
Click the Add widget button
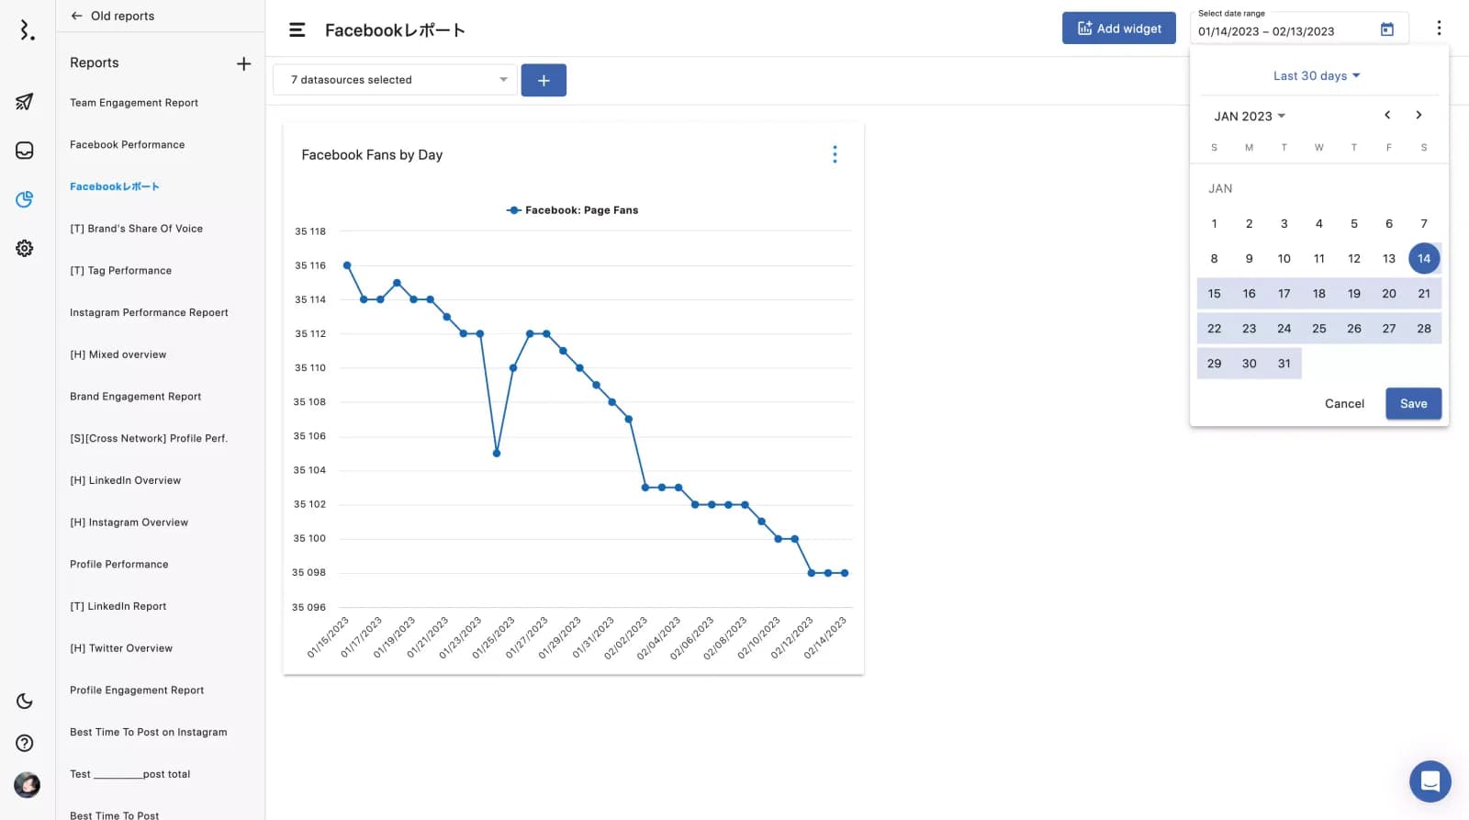pos(1118,28)
